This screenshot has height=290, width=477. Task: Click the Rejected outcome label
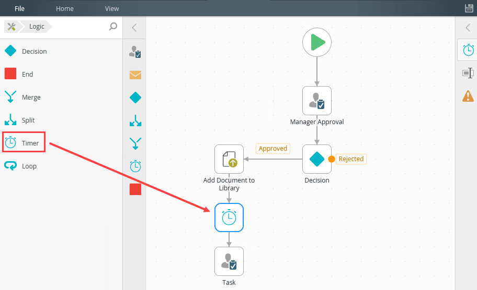[351, 159]
